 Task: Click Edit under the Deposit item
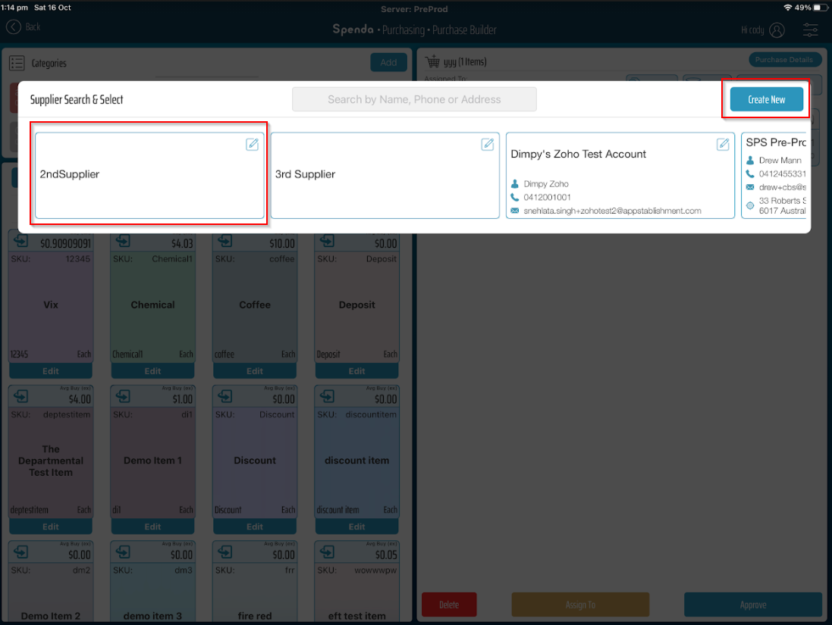(x=357, y=370)
